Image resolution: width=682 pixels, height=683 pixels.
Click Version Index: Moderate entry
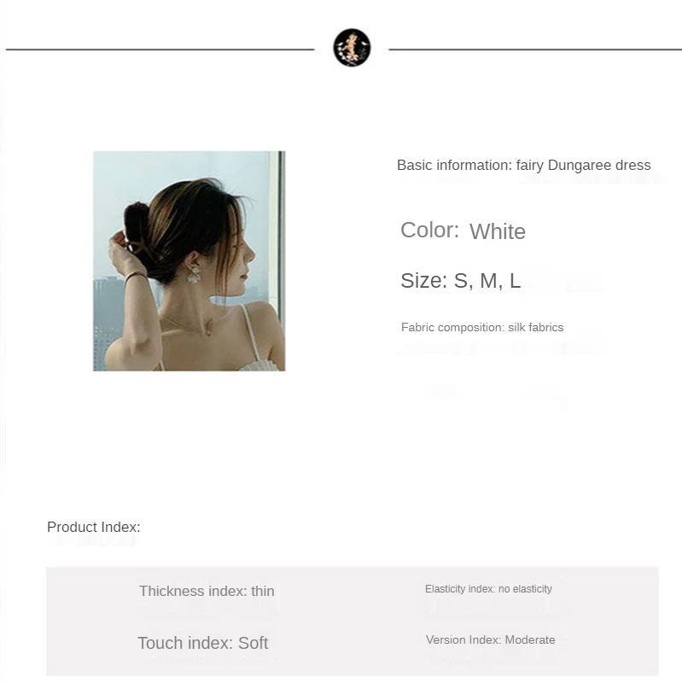tap(491, 639)
